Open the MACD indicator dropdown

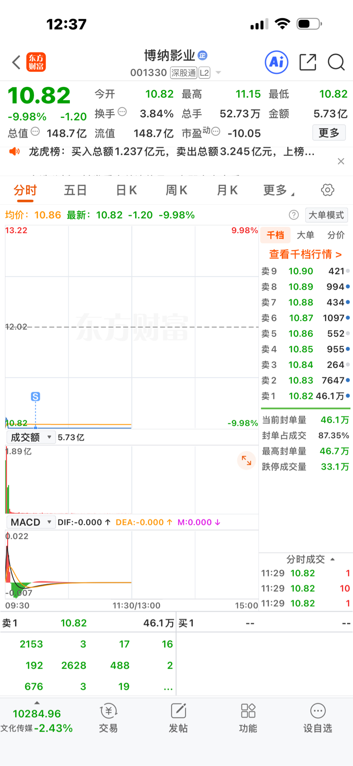tap(31, 522)
